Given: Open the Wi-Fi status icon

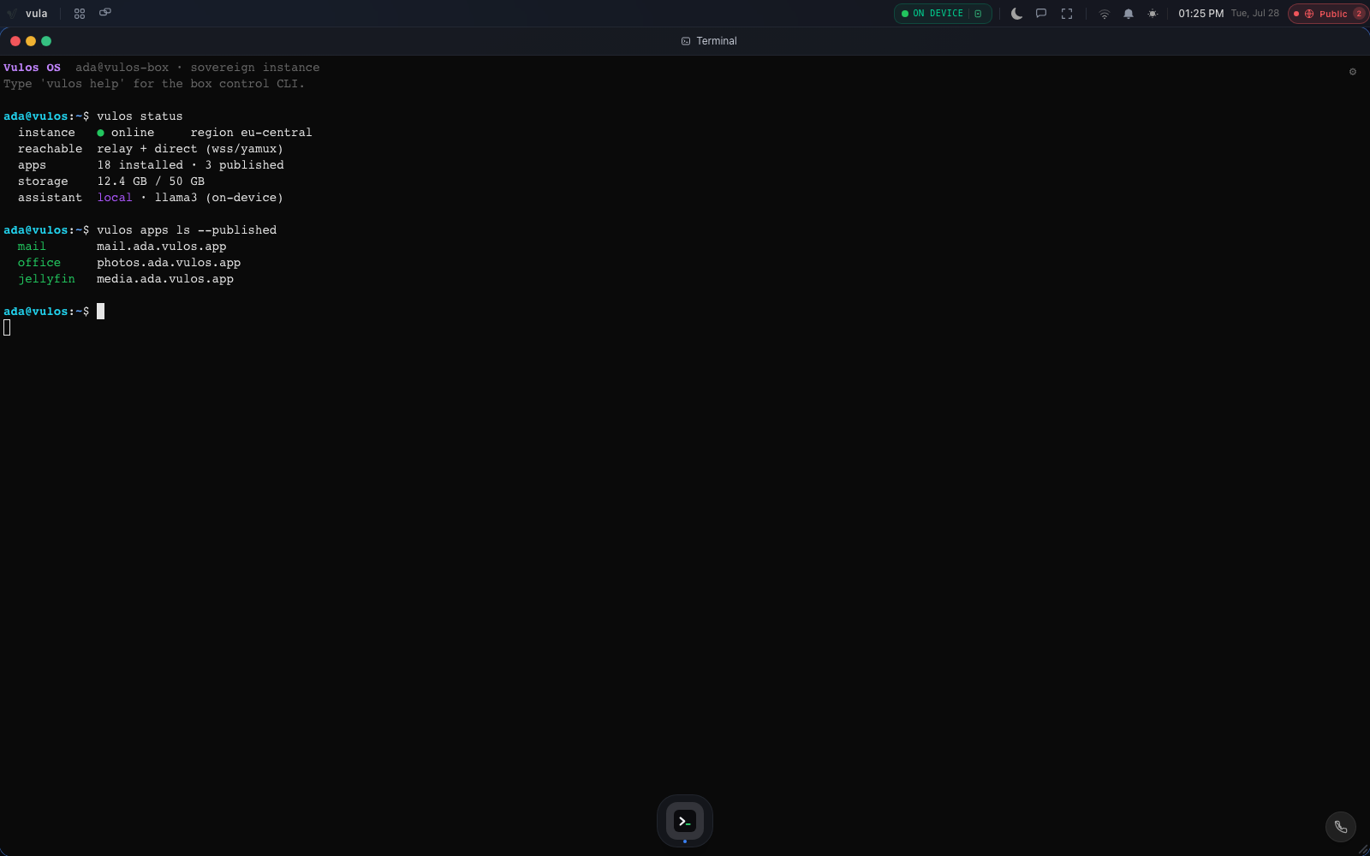Looking at the screenshot, I should (x=1105, y=14).
